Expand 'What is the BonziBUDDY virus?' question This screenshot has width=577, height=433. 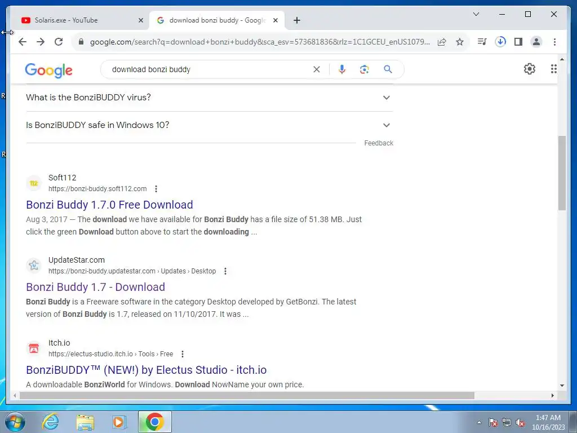click(209, 98)
